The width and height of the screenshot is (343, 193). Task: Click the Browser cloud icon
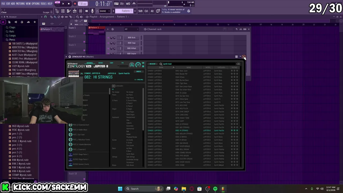[x=28, y=22]
